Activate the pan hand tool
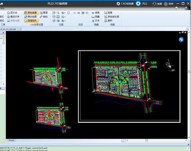191x151 pixels. point(69,13)
